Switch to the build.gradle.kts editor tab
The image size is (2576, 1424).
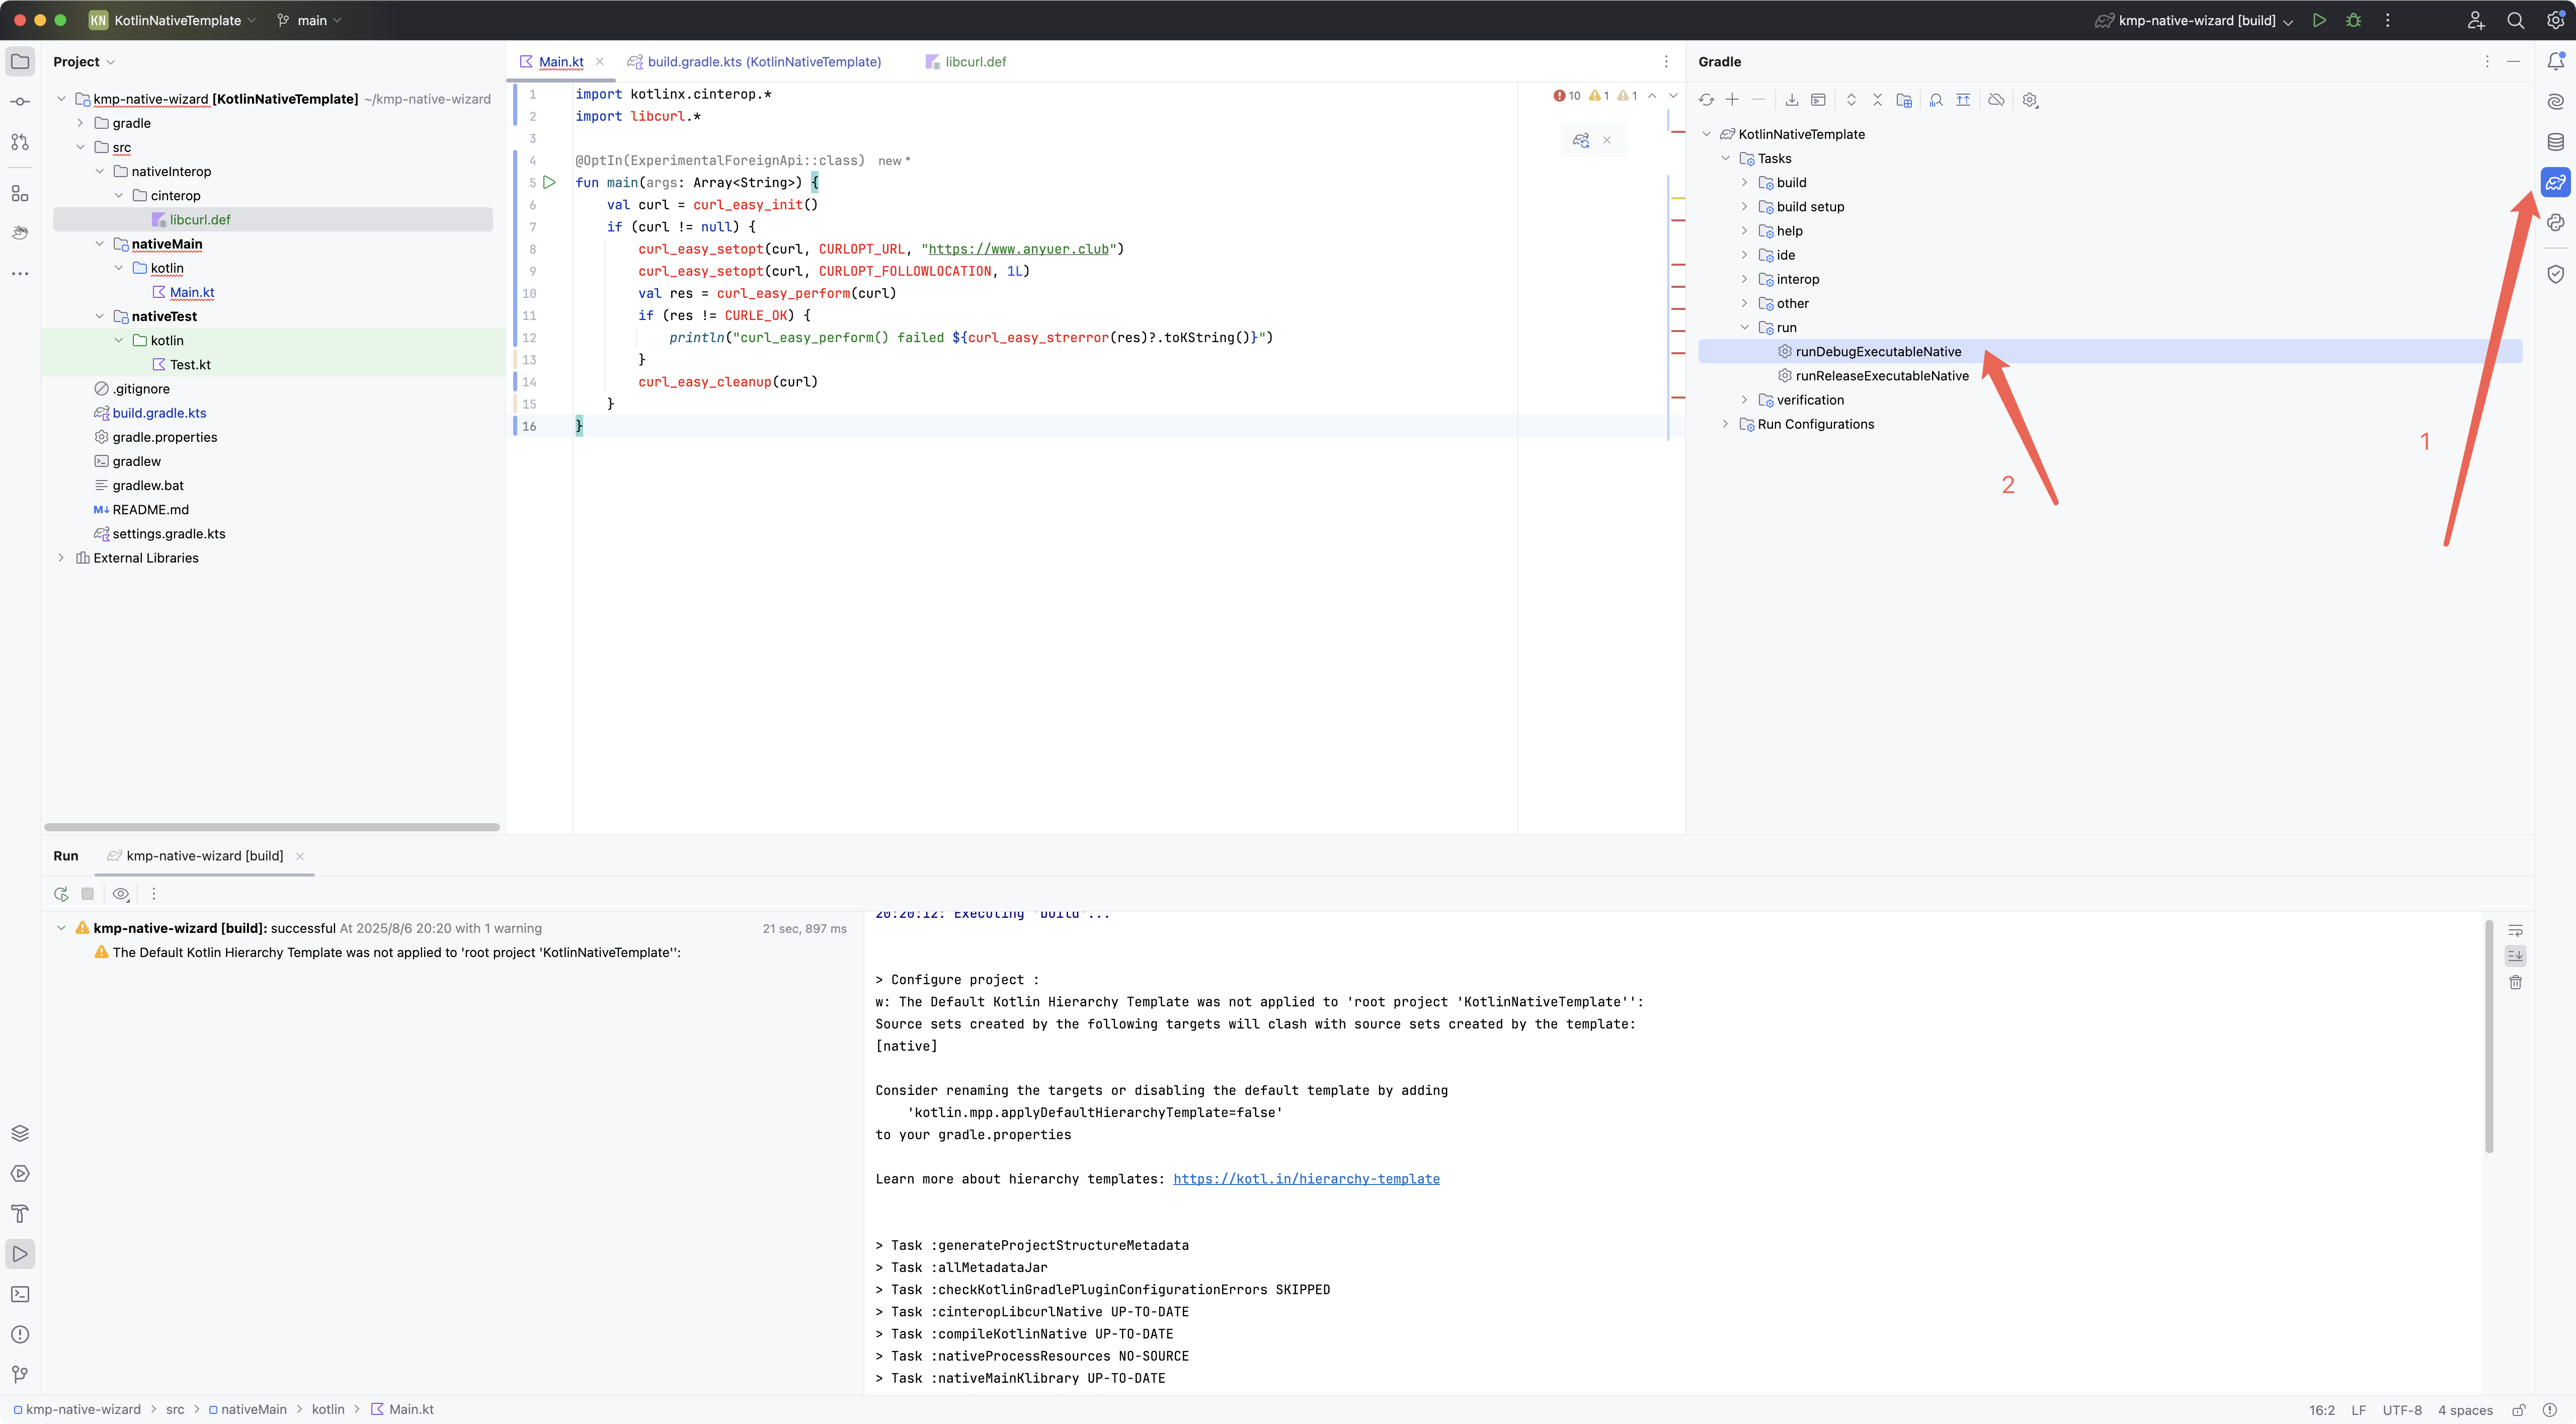coord(763,62)
